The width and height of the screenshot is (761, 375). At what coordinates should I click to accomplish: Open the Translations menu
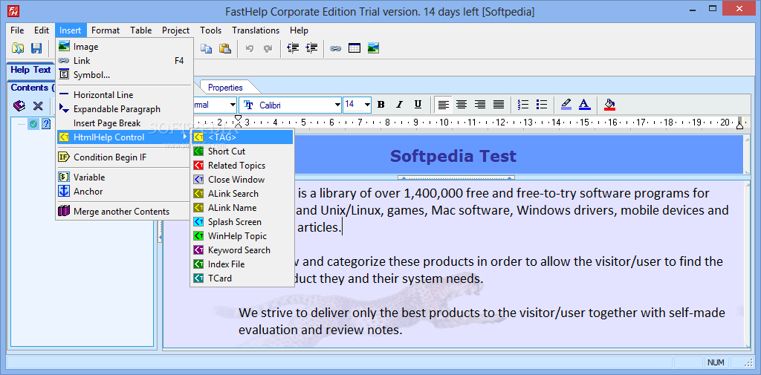(x=256, y=30)
